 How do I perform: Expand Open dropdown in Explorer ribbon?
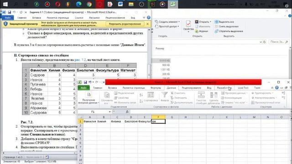pos(211,22)
